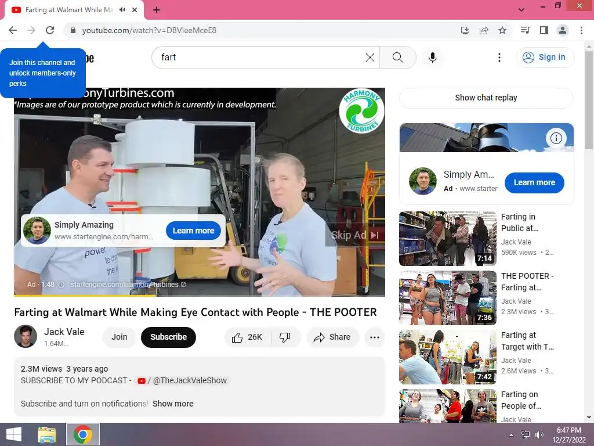Open the media control icon in toolbar
The image size is (594, 446).
[525, 30]
